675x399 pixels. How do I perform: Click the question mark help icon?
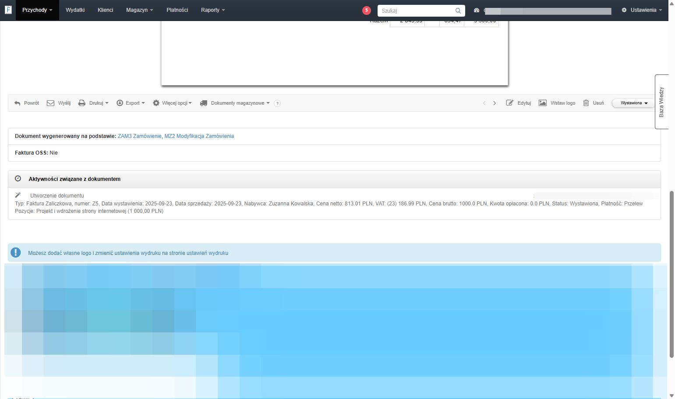(277, 103)
